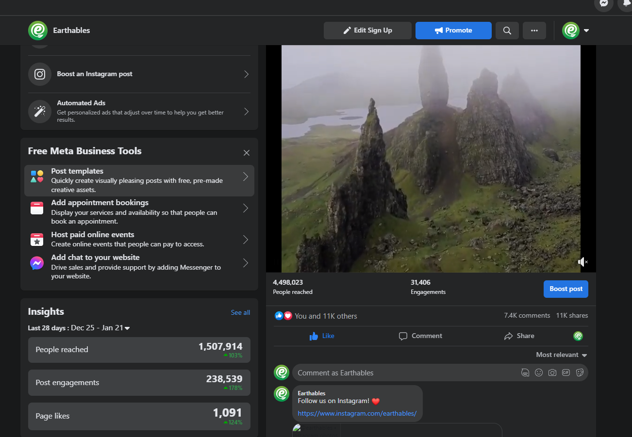Viewport: 632px width, 437px height.
Task: Close the Free Meta Business Tools panel
Action: [247, 153]
